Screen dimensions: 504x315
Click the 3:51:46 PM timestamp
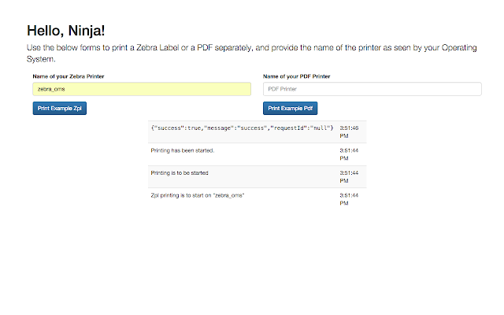click(x=349, y=132)
